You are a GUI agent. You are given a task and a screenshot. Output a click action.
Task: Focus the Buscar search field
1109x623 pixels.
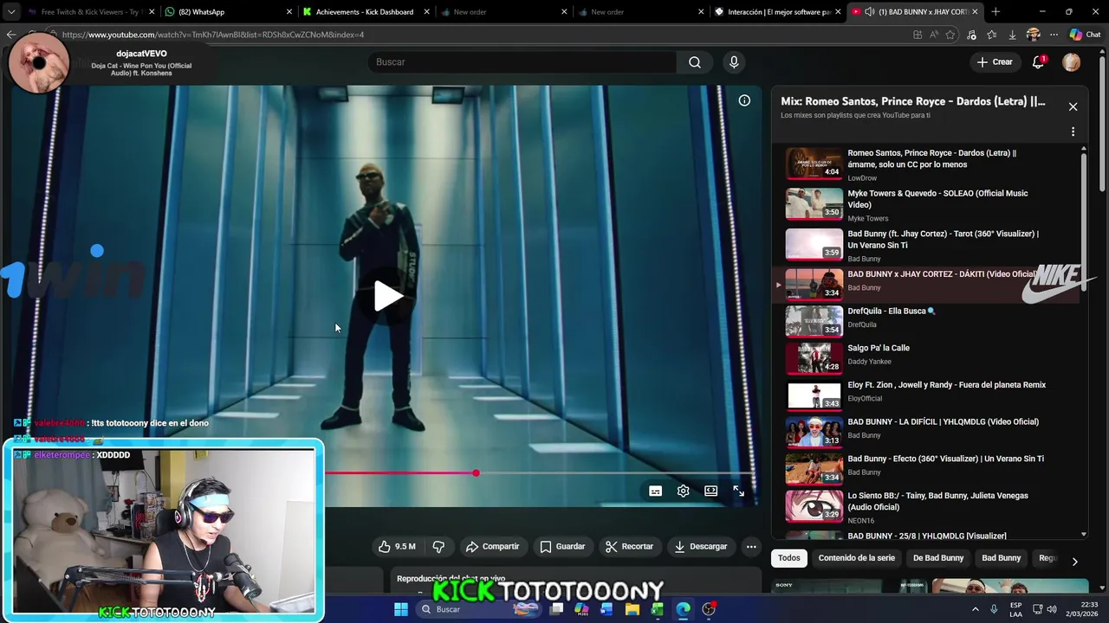(522, 62)
